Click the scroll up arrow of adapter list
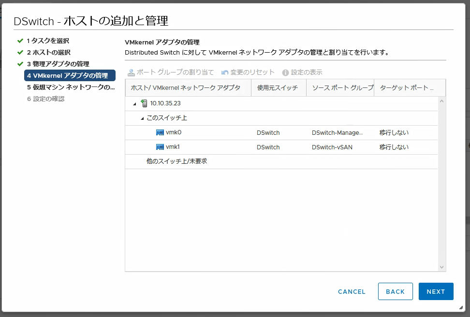 [x=441, y=101]
